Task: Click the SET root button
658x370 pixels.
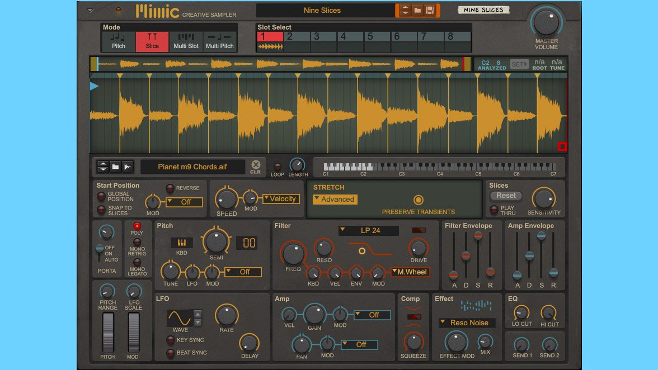Action: point(519,64)
